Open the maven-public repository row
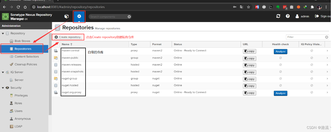 click(x=191, y=58)
